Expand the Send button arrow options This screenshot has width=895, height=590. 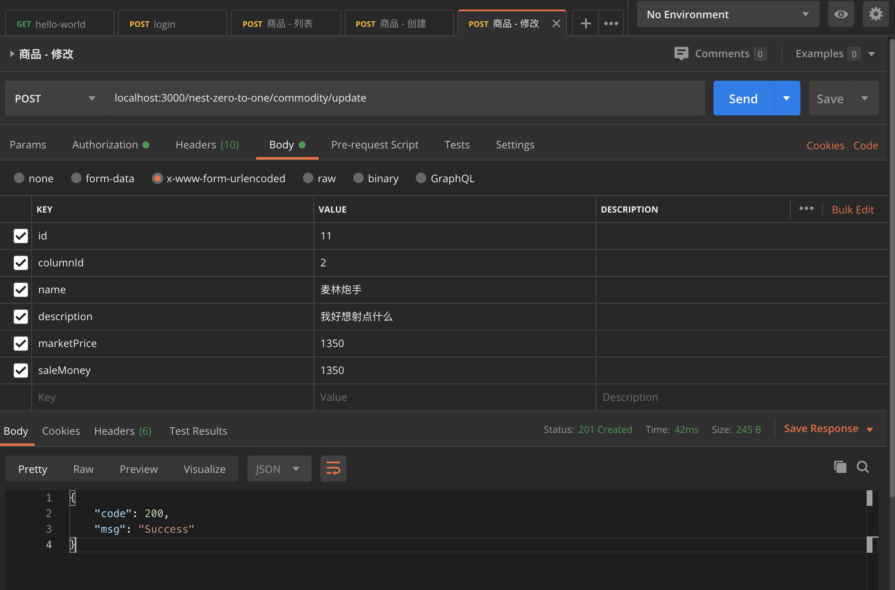tap(786, 98)
